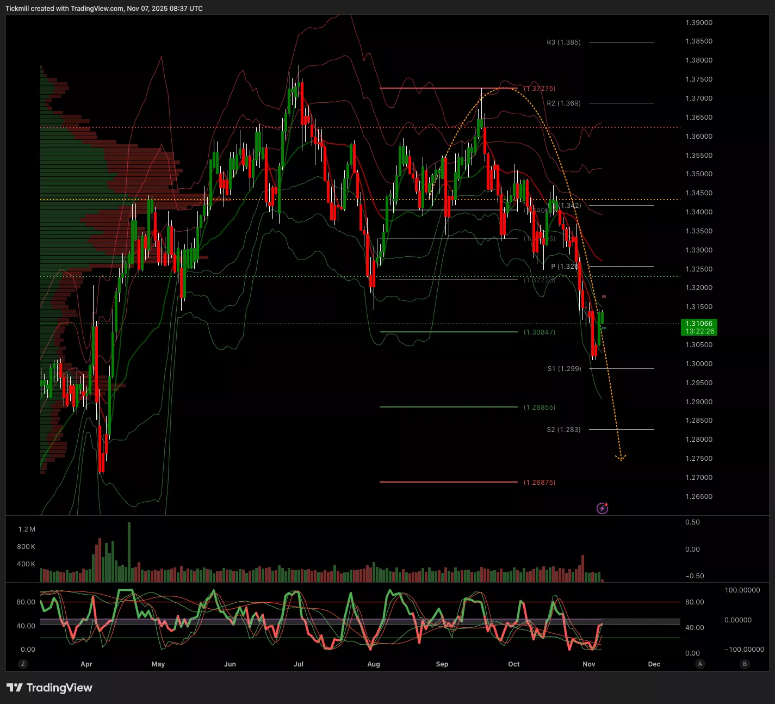Click the Nov label on time axis
The height and width of the screenshot is (704, 775).
pyautogui.click(x=589, y=664)
